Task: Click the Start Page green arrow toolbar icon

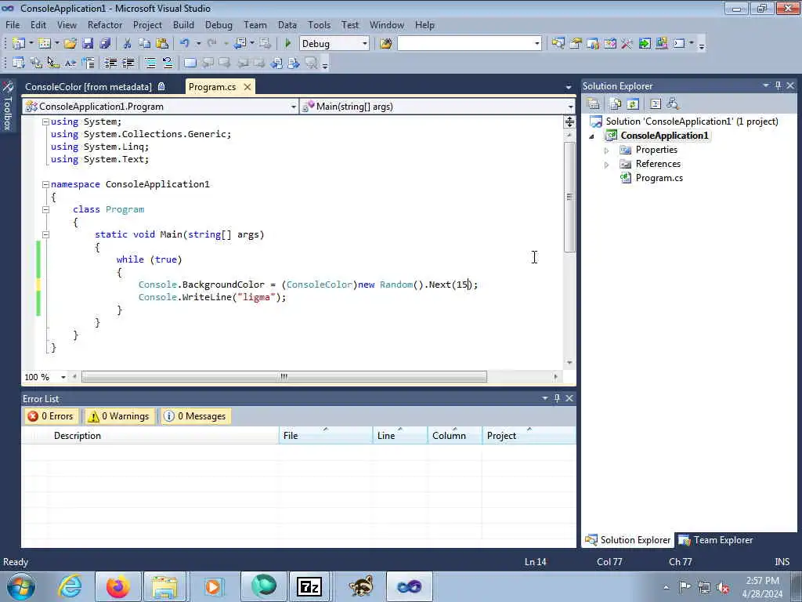Action: coord(645,44)
